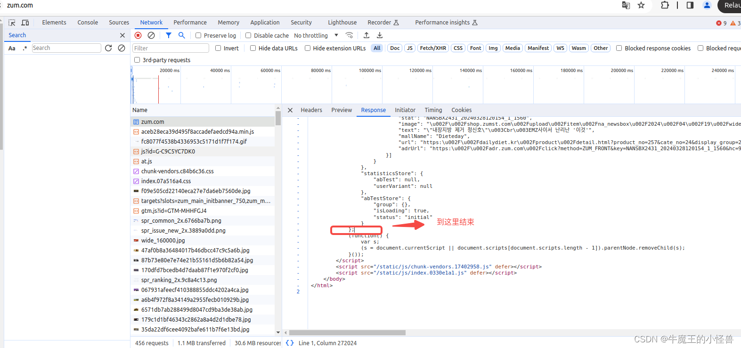Close the request details pane

coord(290,110)
